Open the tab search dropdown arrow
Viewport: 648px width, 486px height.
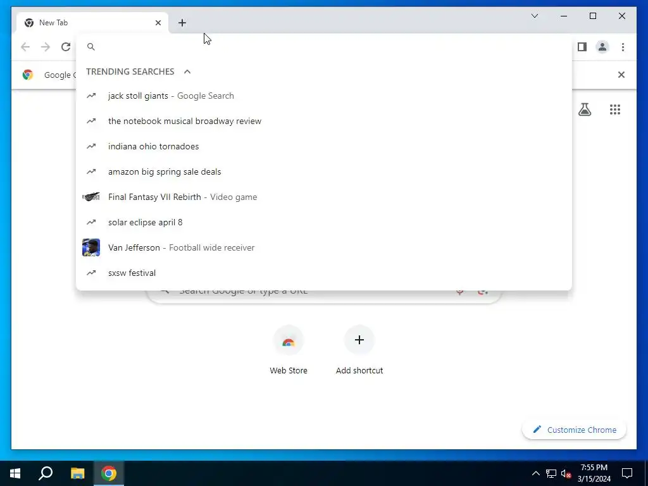point(534,16)
